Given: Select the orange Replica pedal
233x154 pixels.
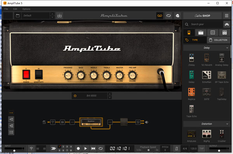Looking at the screenshot, I should coord(191,92).
